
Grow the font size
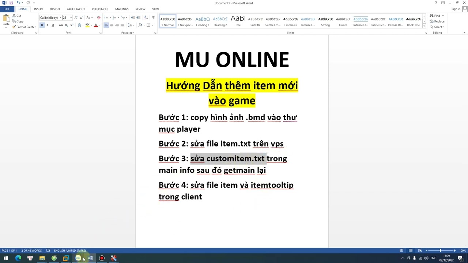click(76, 18)
